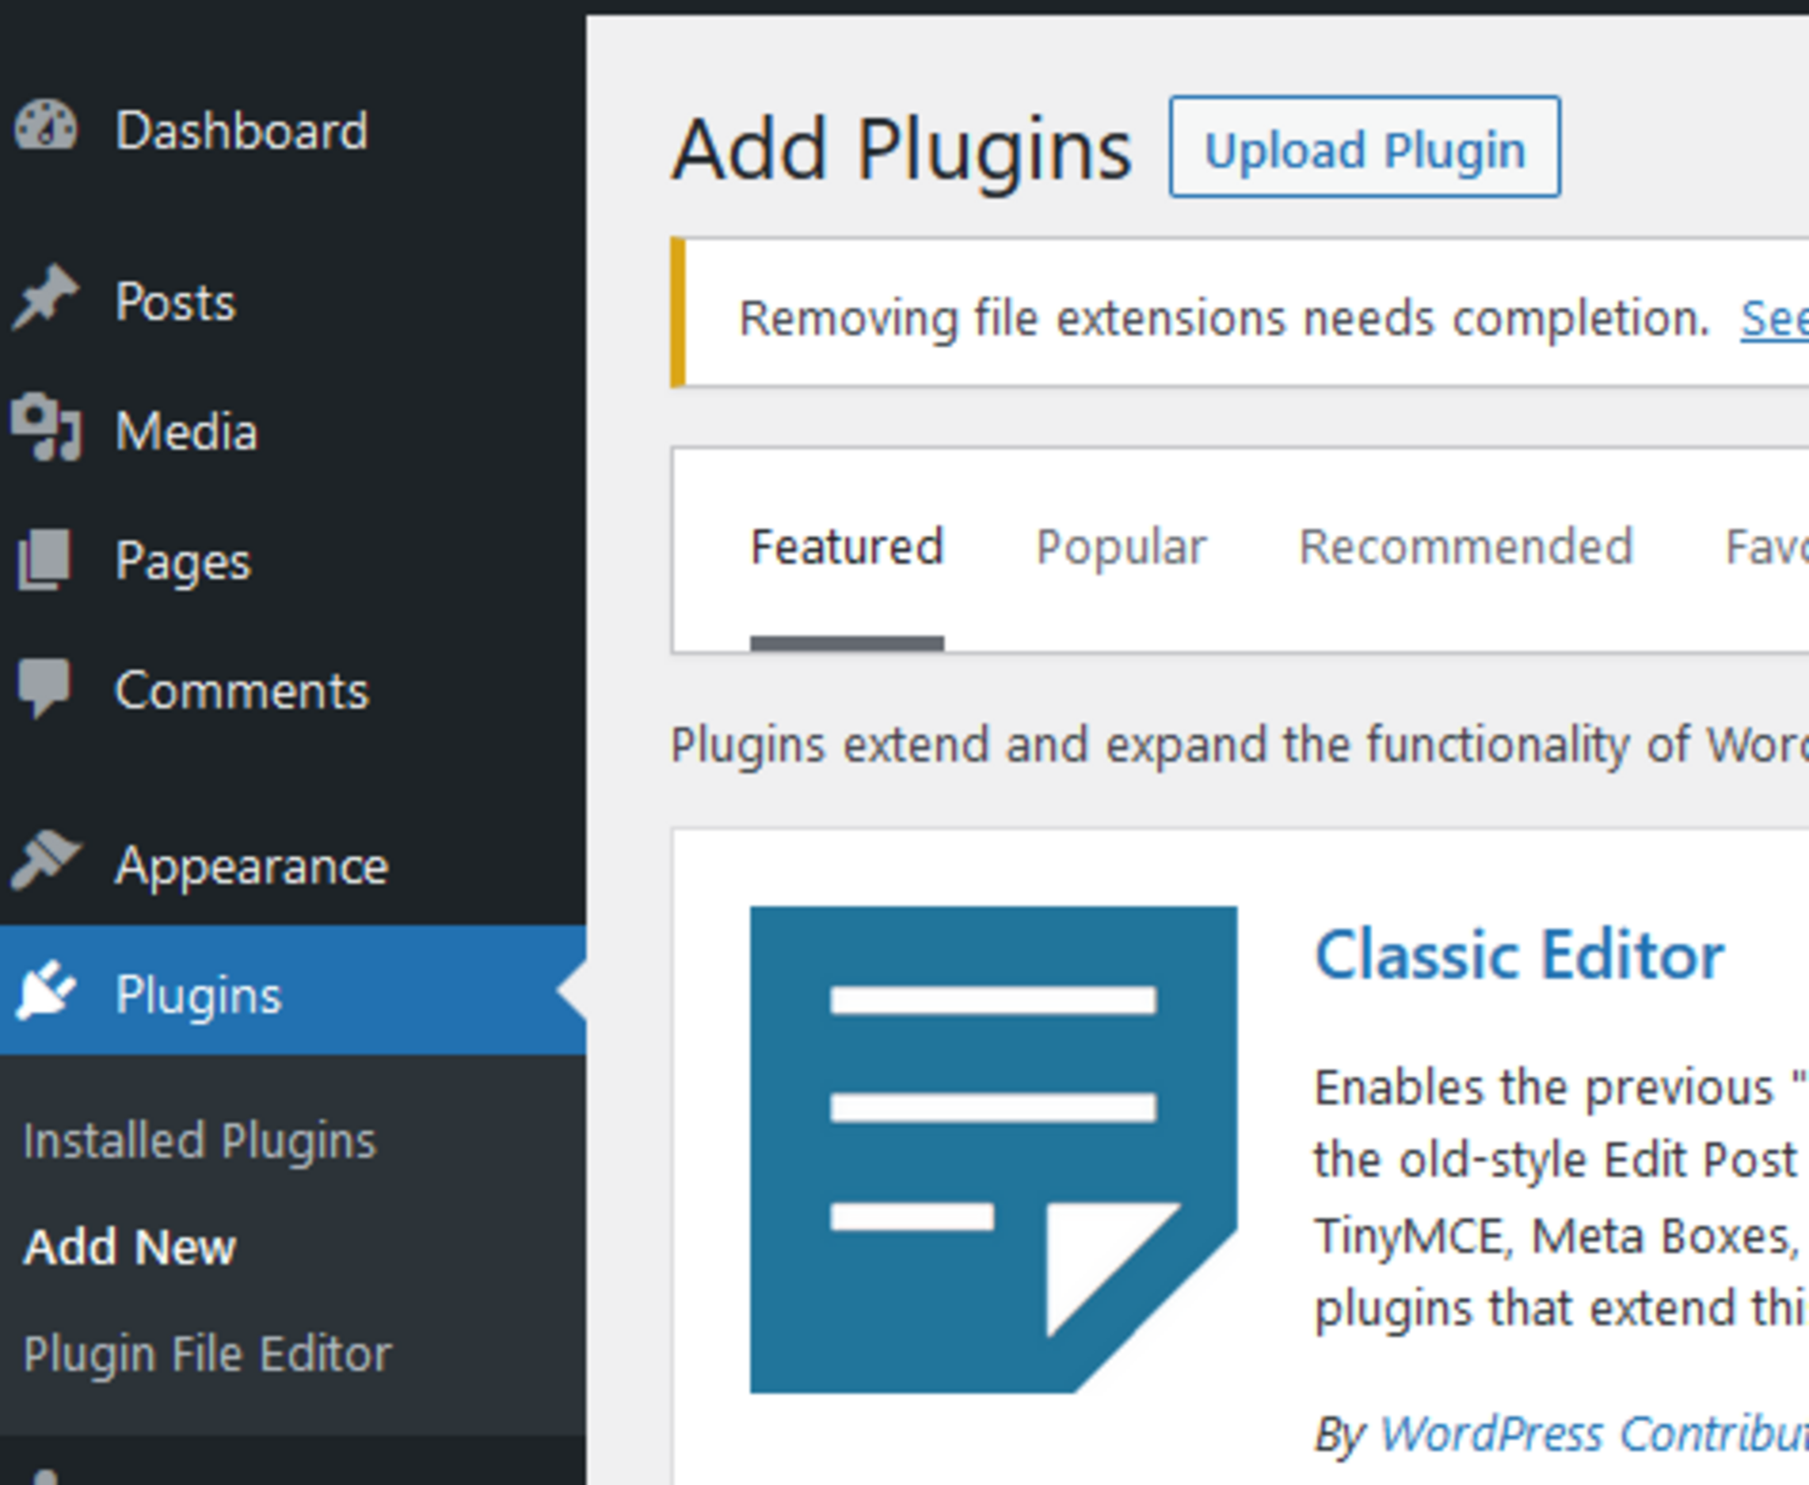This screenshot has height=1485, width=1809.
Task: Click the Posts pushpin icon
Action: pyautogui.click(x=45, y=297)
